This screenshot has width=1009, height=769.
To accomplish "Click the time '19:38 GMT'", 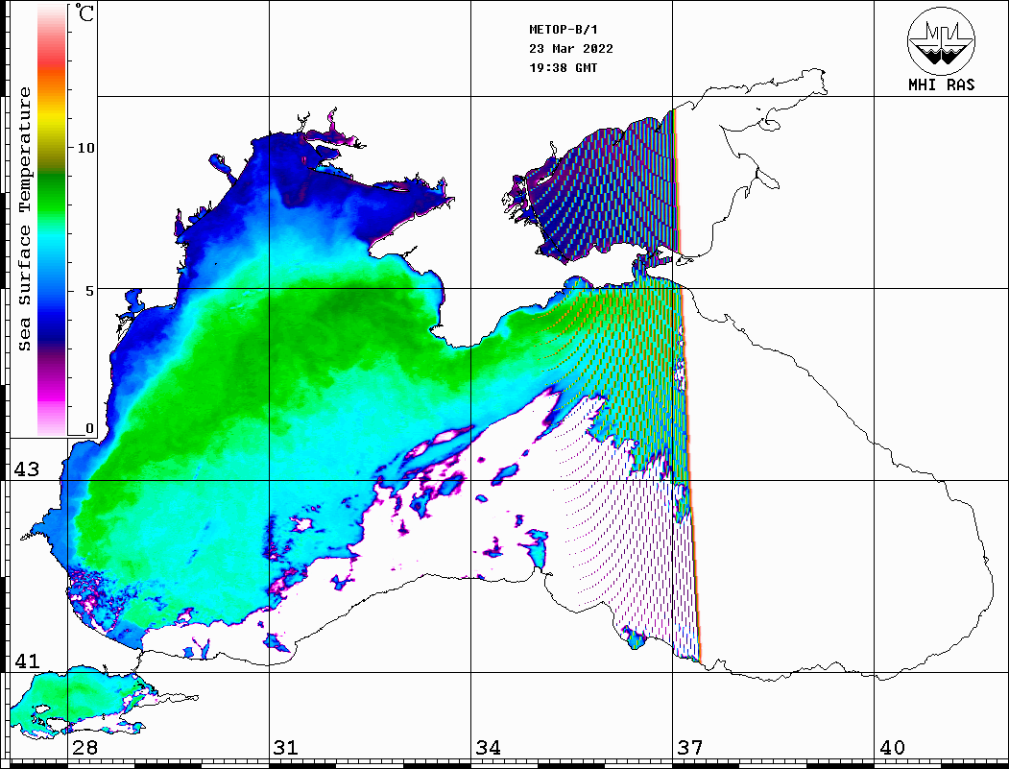I will 563,67.
